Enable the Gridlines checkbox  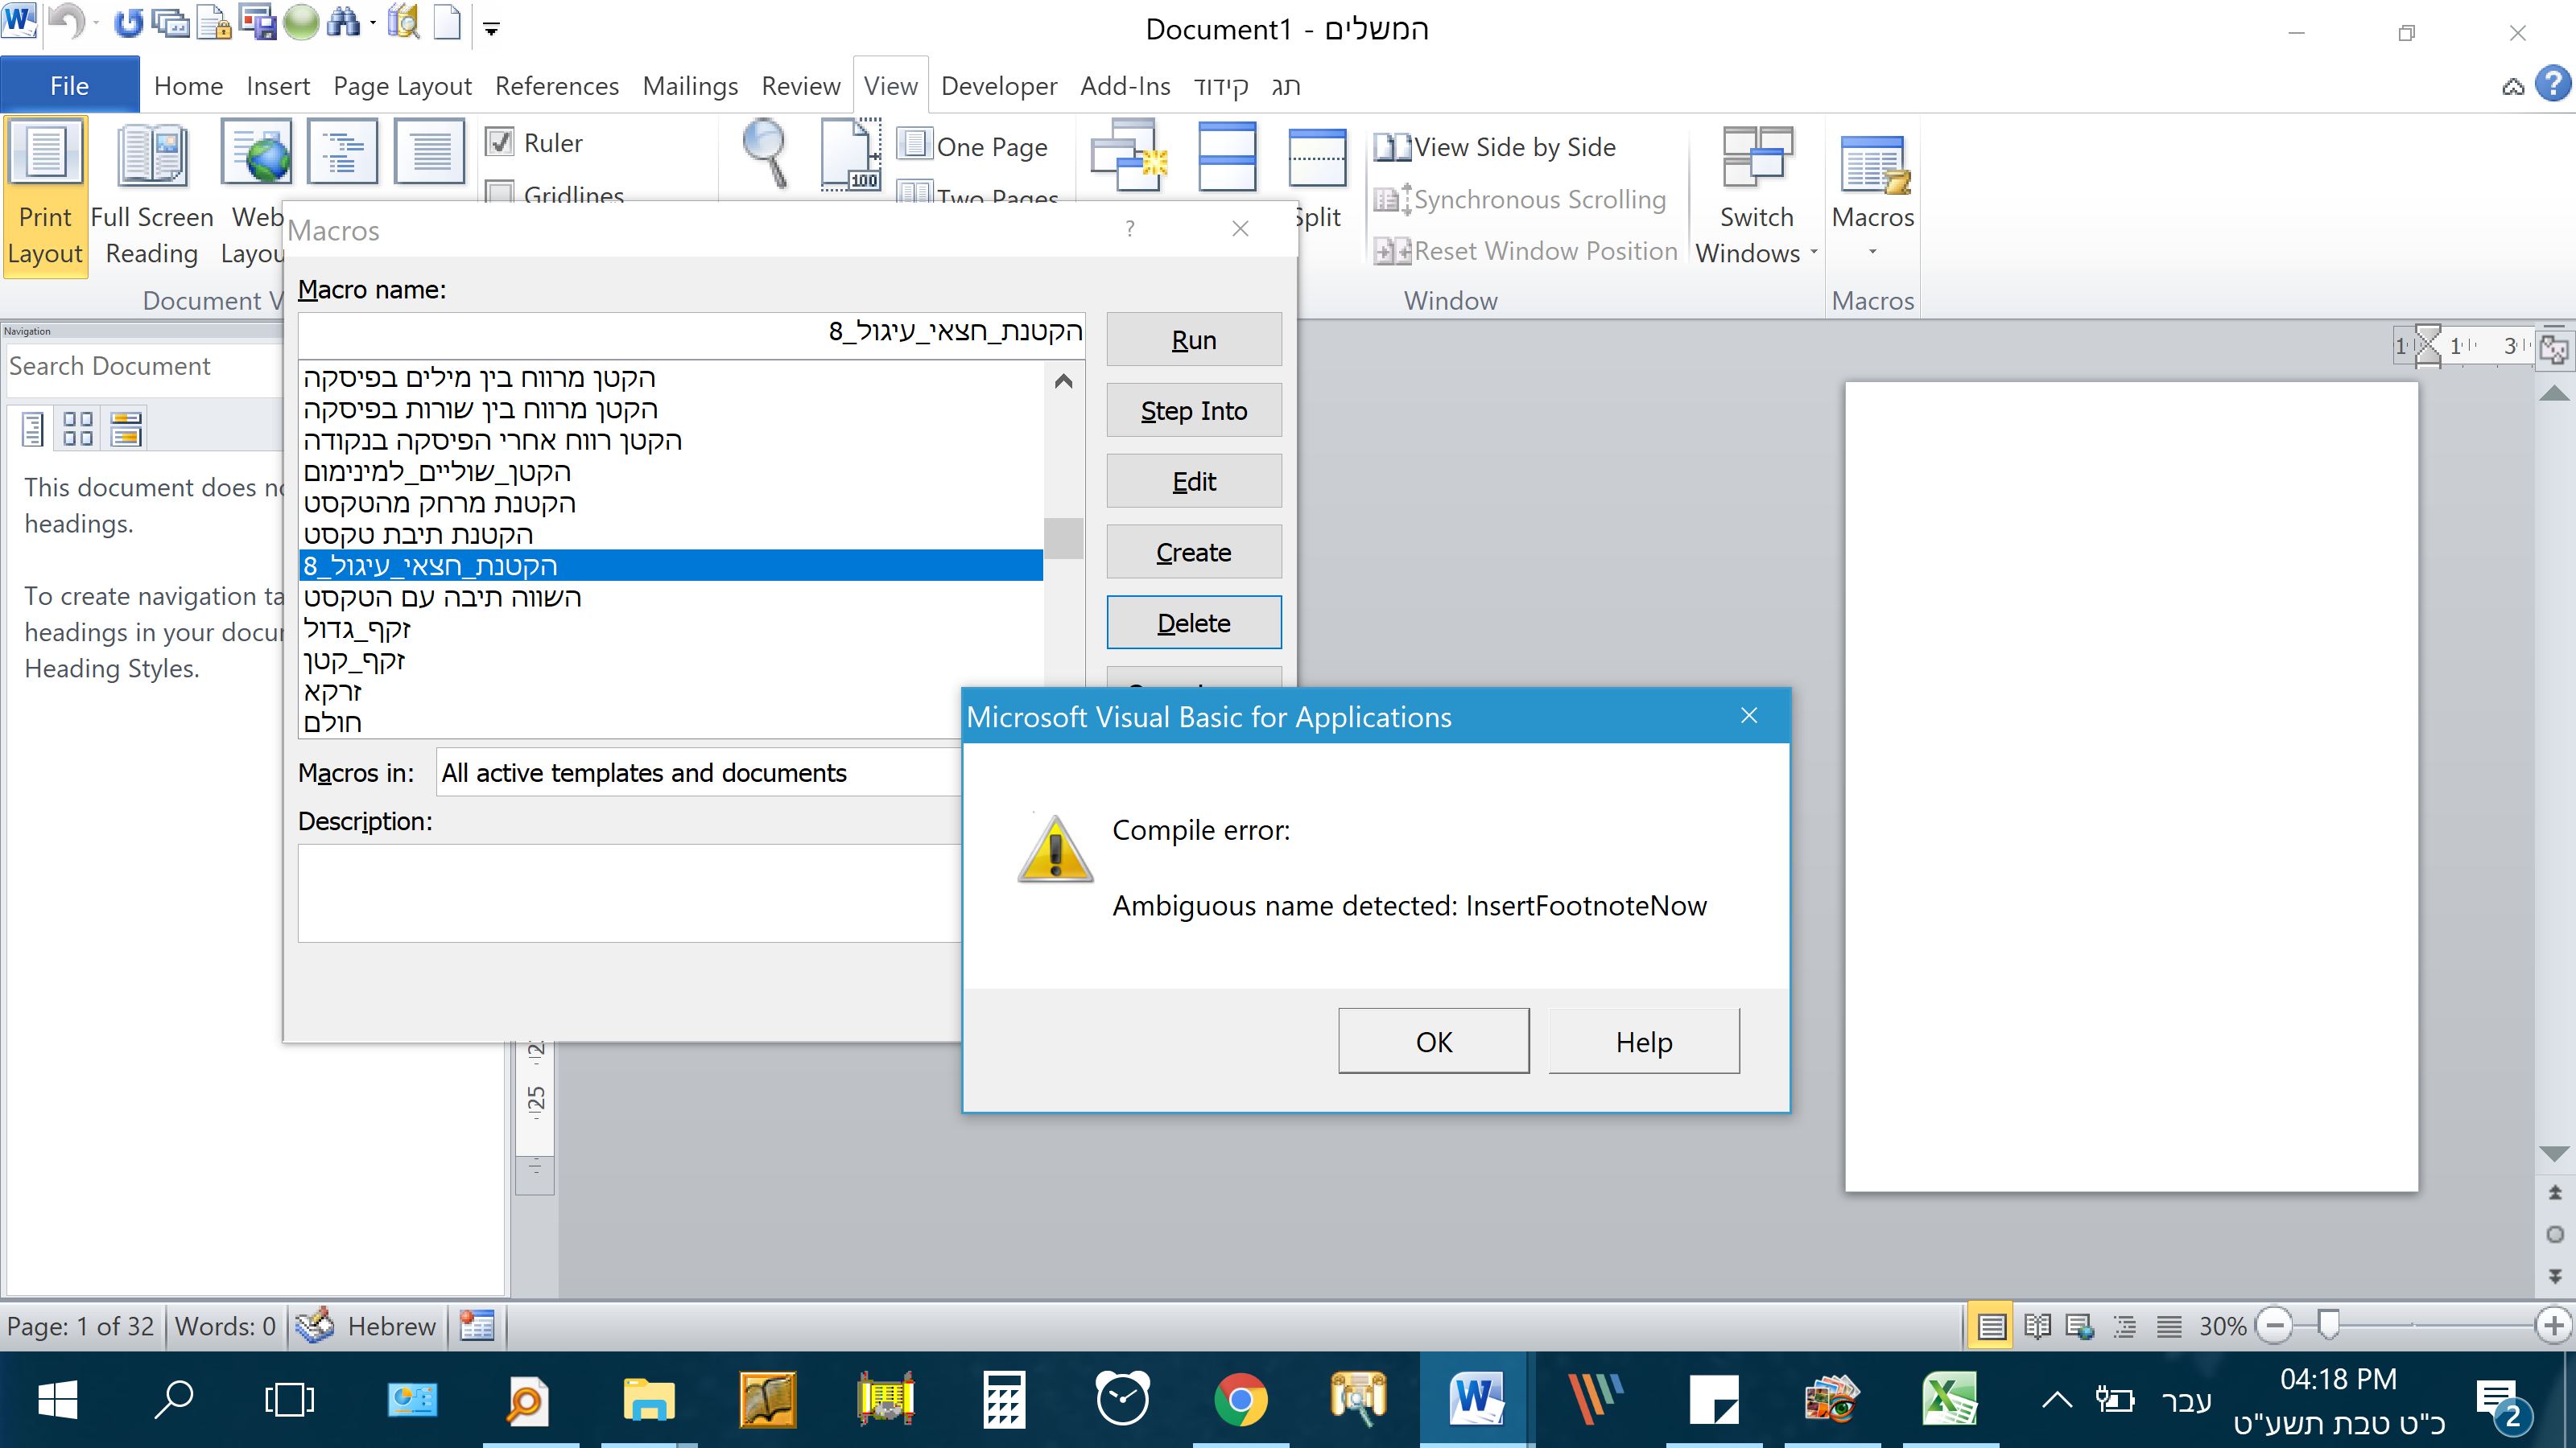500,191
